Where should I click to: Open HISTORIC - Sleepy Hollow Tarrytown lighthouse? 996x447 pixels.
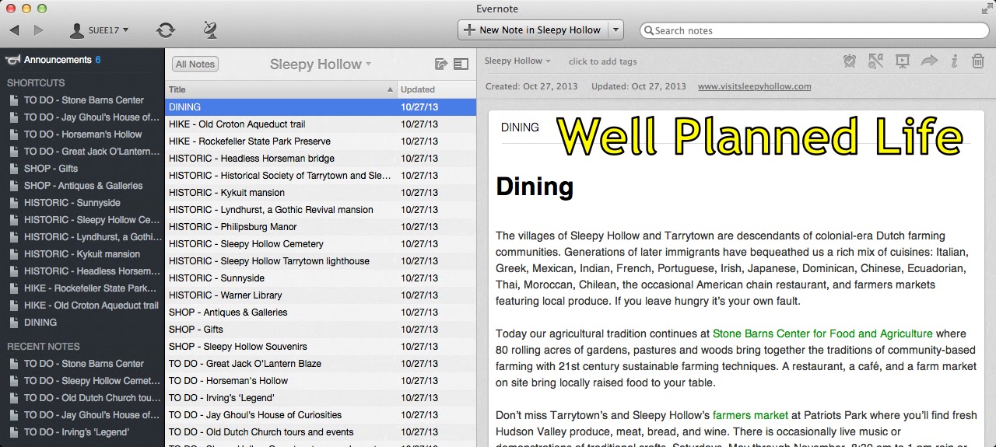tap(321, 261)
